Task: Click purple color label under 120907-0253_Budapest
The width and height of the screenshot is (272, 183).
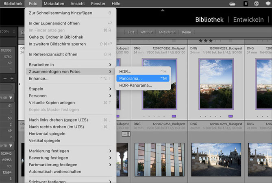Action: [x=231, y=116]
